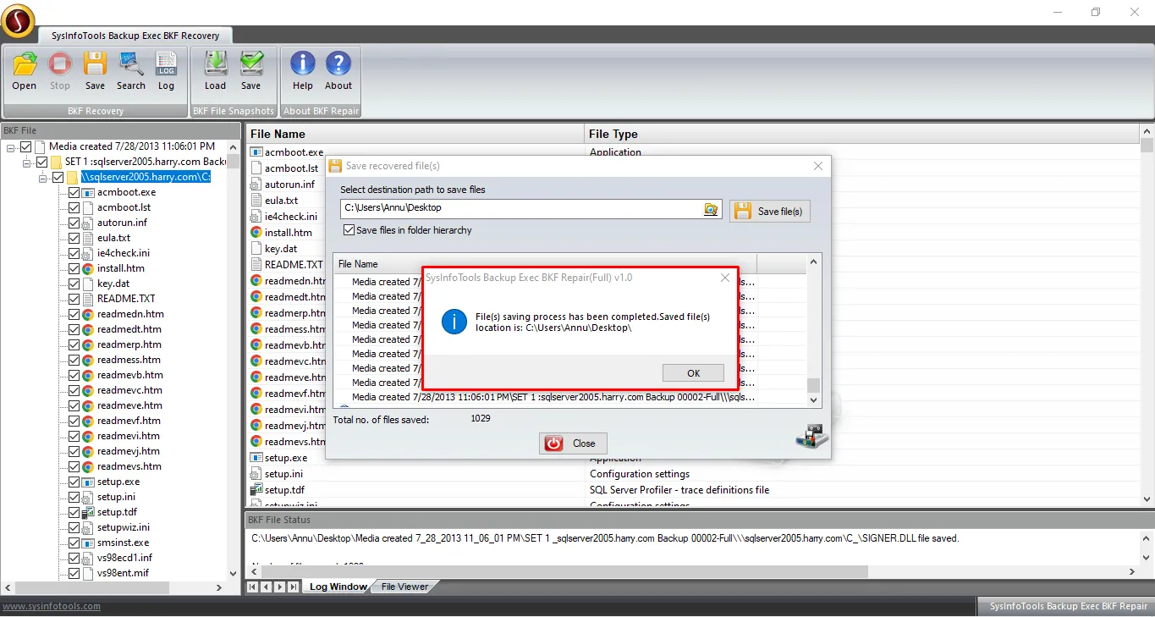
Task: Switch to the File Viewer tab
Action: [x=404, y=587]
